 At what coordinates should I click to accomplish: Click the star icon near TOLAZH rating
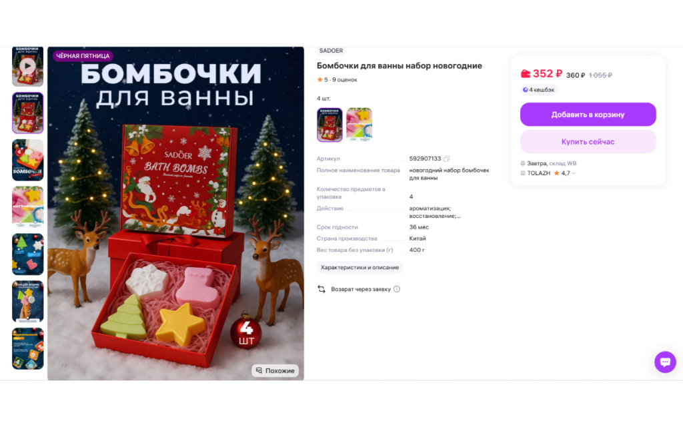click(557, 173)
